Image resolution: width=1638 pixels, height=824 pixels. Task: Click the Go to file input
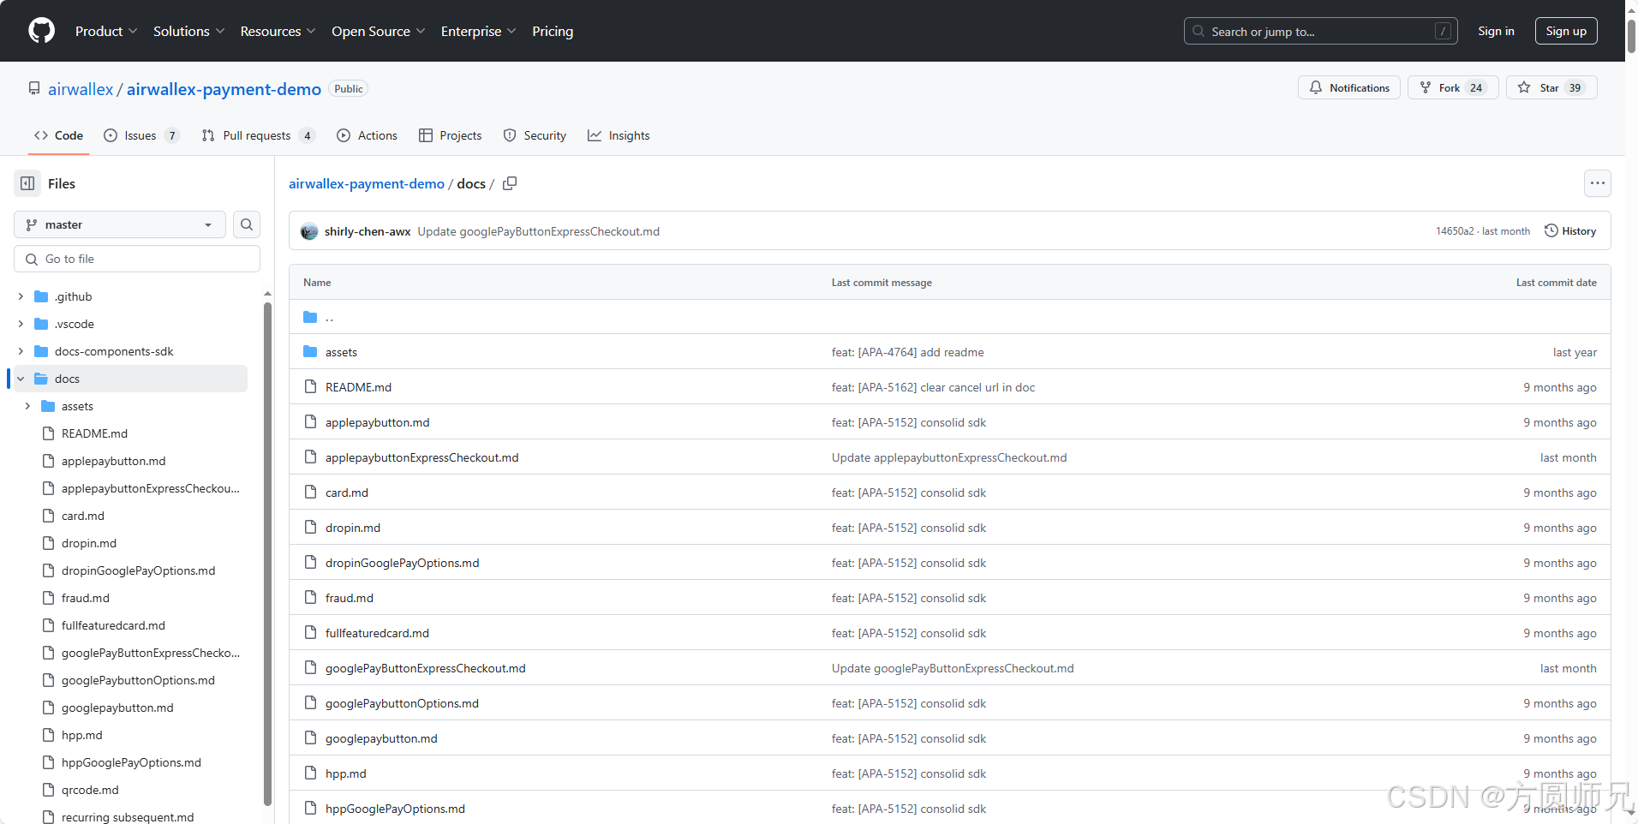pos(137,259)
